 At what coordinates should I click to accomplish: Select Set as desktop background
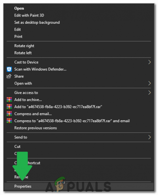(x=37, y=22)
